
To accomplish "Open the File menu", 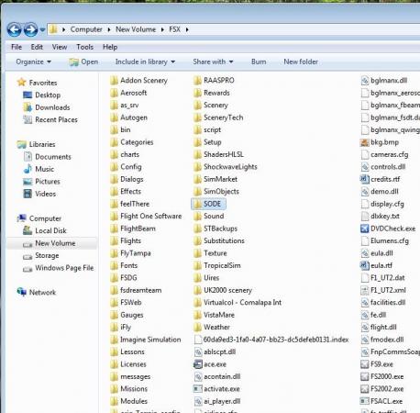I will [17, 47].
